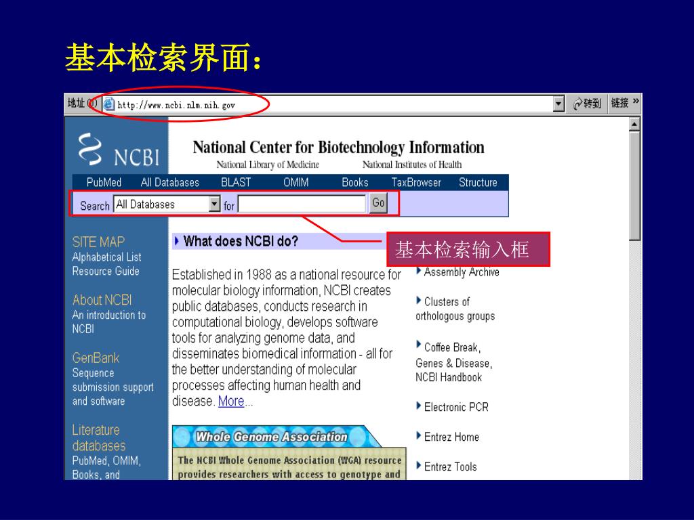Click the vertical scrollbar thumb
Viewport: 694px width, 520px height.
[x=634, y=186]
